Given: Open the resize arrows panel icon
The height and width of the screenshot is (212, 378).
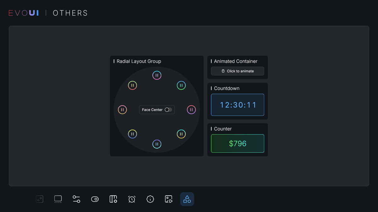Looking at the screenshot, I should tap(39, 199).
